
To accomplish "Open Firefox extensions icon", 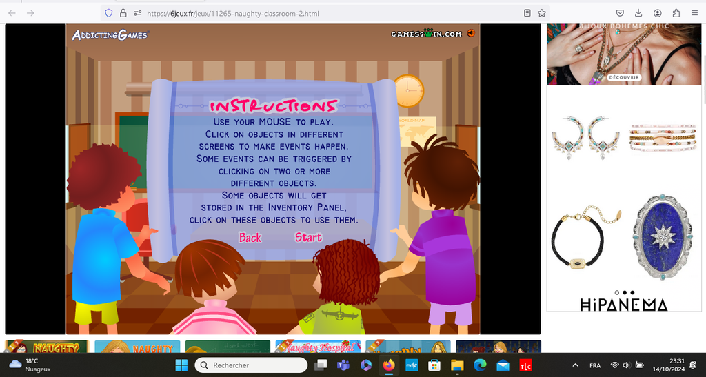I will click(676, 13).
